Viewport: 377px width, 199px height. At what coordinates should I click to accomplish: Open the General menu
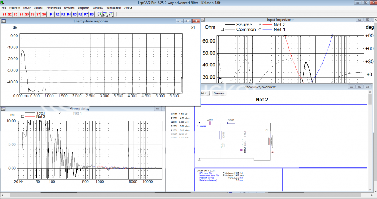[x=38, y=8]
